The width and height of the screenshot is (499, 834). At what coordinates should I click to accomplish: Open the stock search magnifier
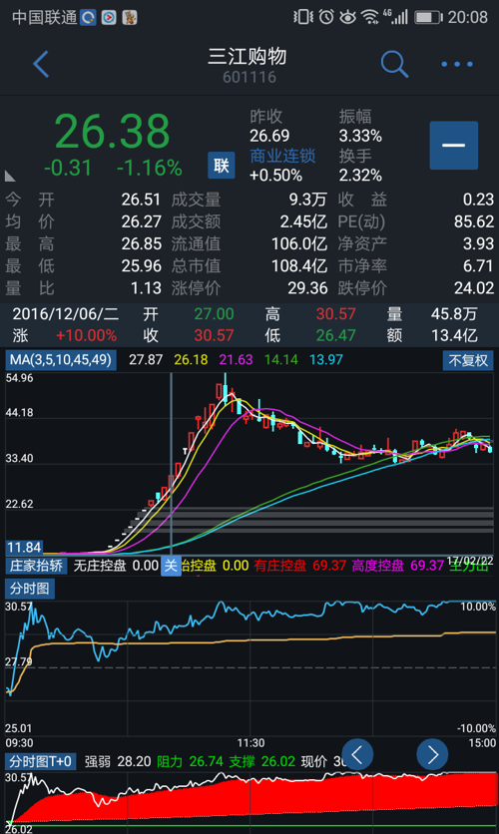pos(394,65)
